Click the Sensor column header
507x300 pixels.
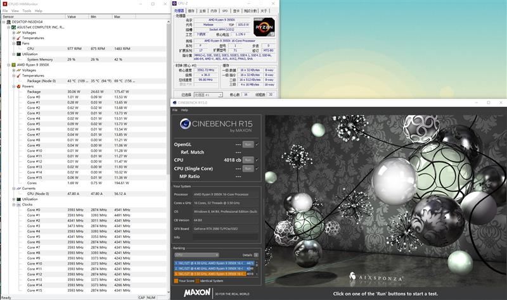34,16
